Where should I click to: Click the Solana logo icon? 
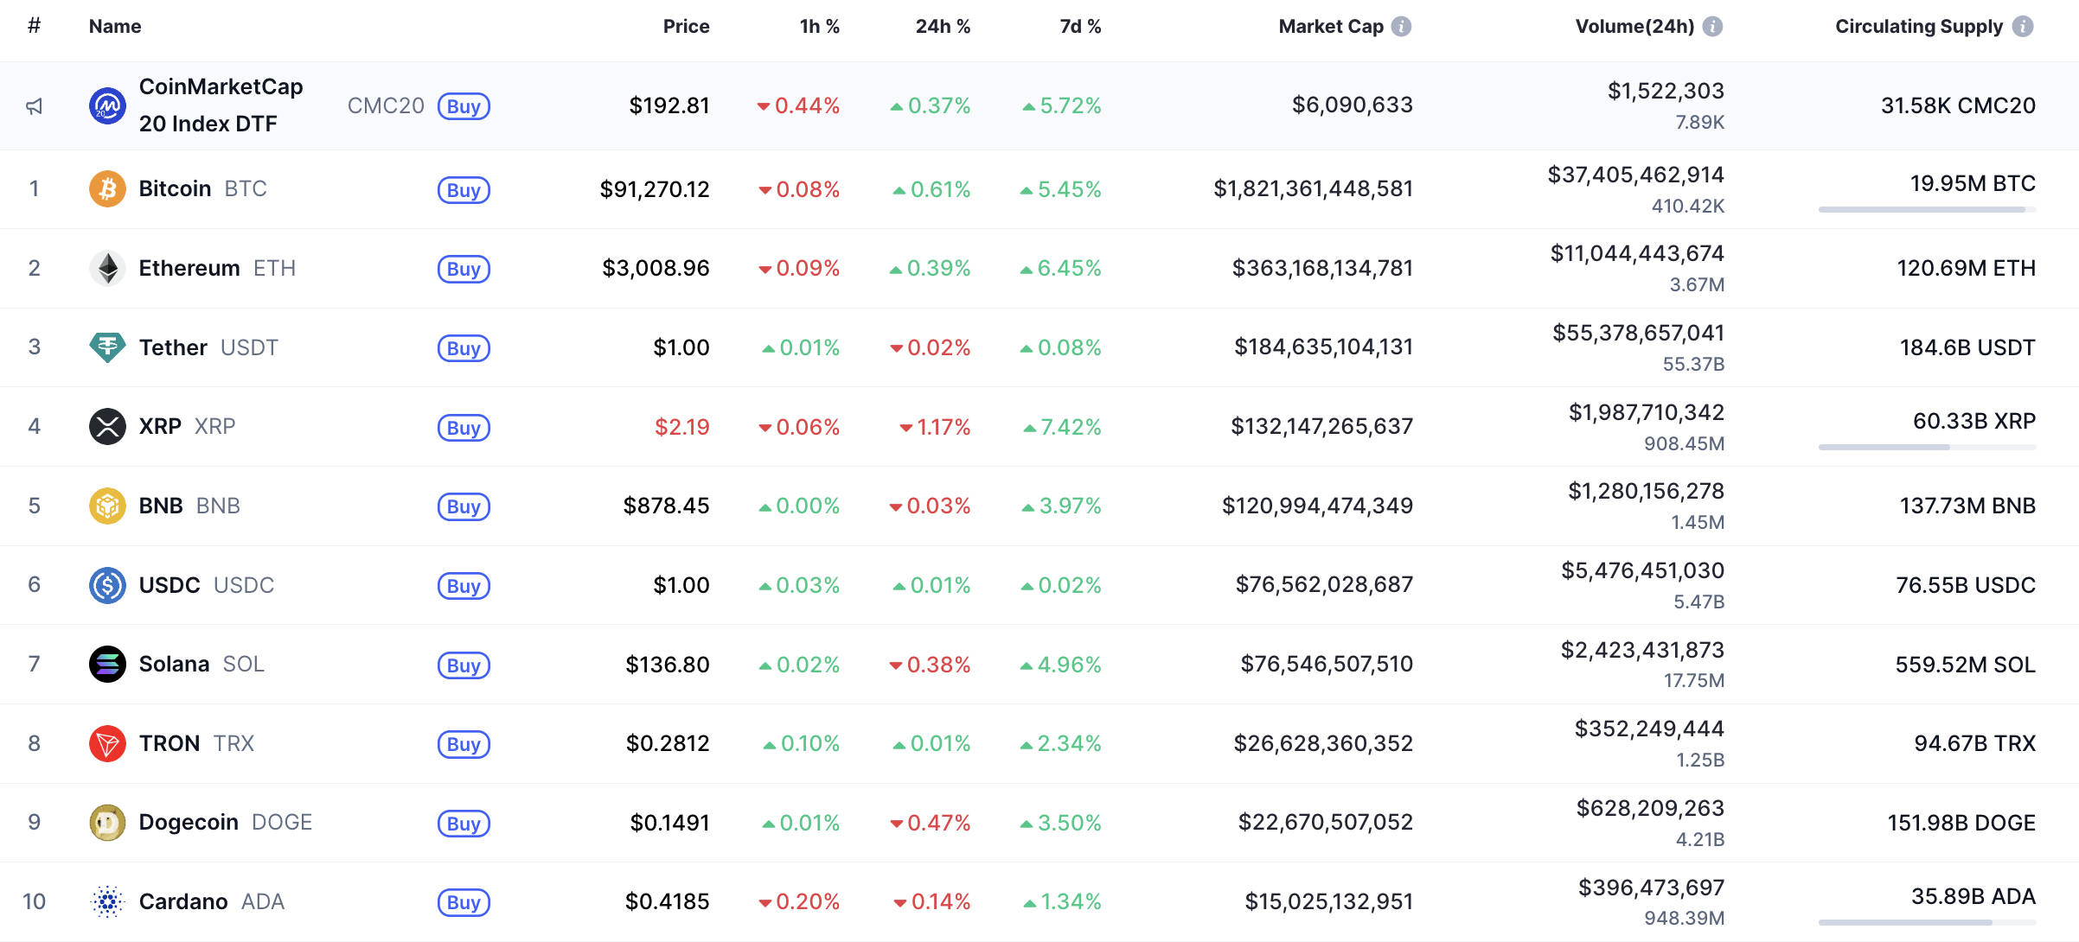point(107,665)
